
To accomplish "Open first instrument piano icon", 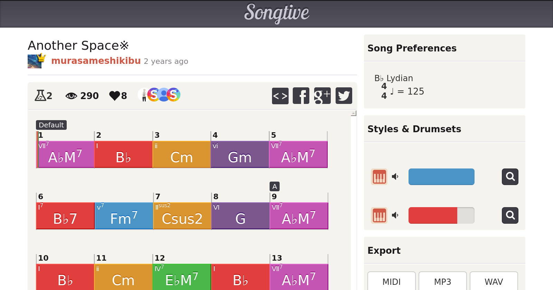I will coord(379,177).
